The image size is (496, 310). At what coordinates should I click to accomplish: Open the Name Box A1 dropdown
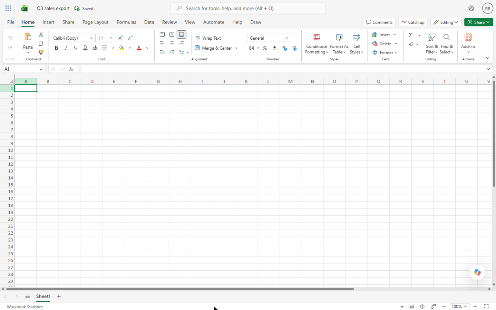click(x=41, y=69)
